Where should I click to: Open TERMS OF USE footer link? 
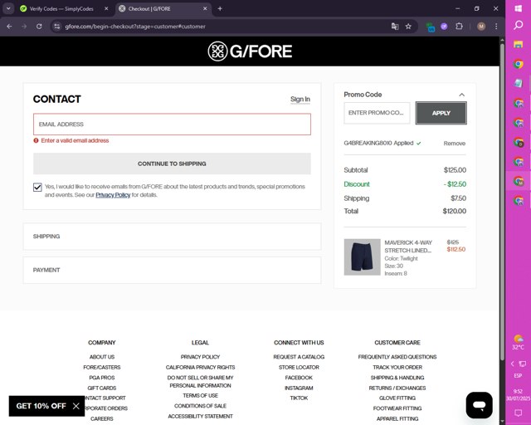click(200, 395)
